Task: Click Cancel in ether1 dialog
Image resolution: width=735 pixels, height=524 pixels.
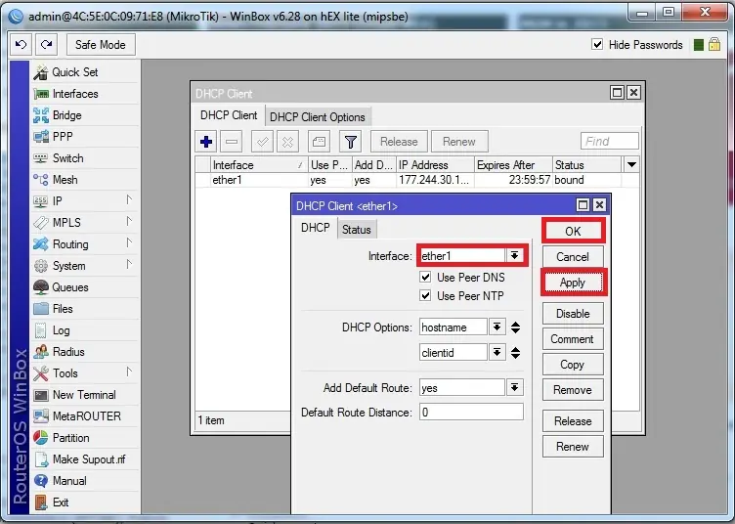Action: 573,257
